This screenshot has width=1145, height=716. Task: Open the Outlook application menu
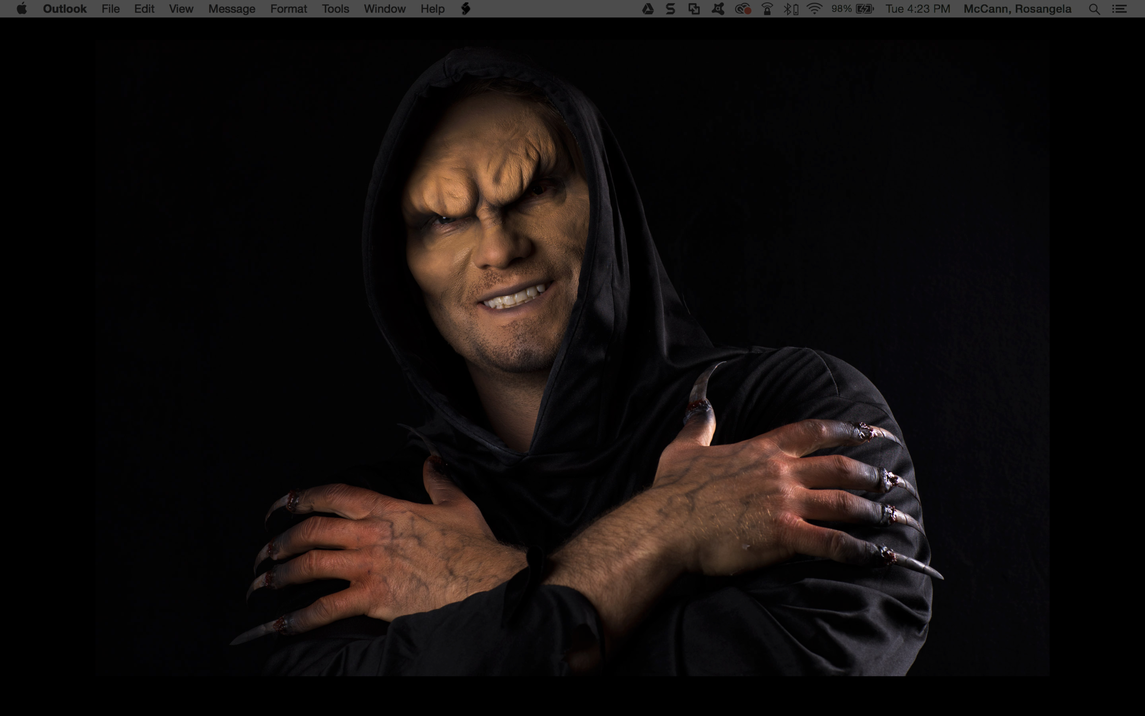[x=65, y=9]
